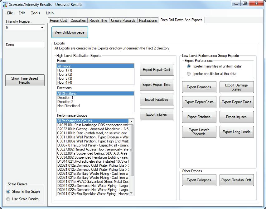Select D1014.021 Hydraulic elevator item
Screen dimensions: 266x209
pyautogui.click(x=93, y=161)
